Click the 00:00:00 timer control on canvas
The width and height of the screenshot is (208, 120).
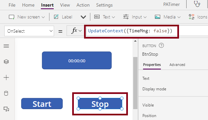coord(77,60)
